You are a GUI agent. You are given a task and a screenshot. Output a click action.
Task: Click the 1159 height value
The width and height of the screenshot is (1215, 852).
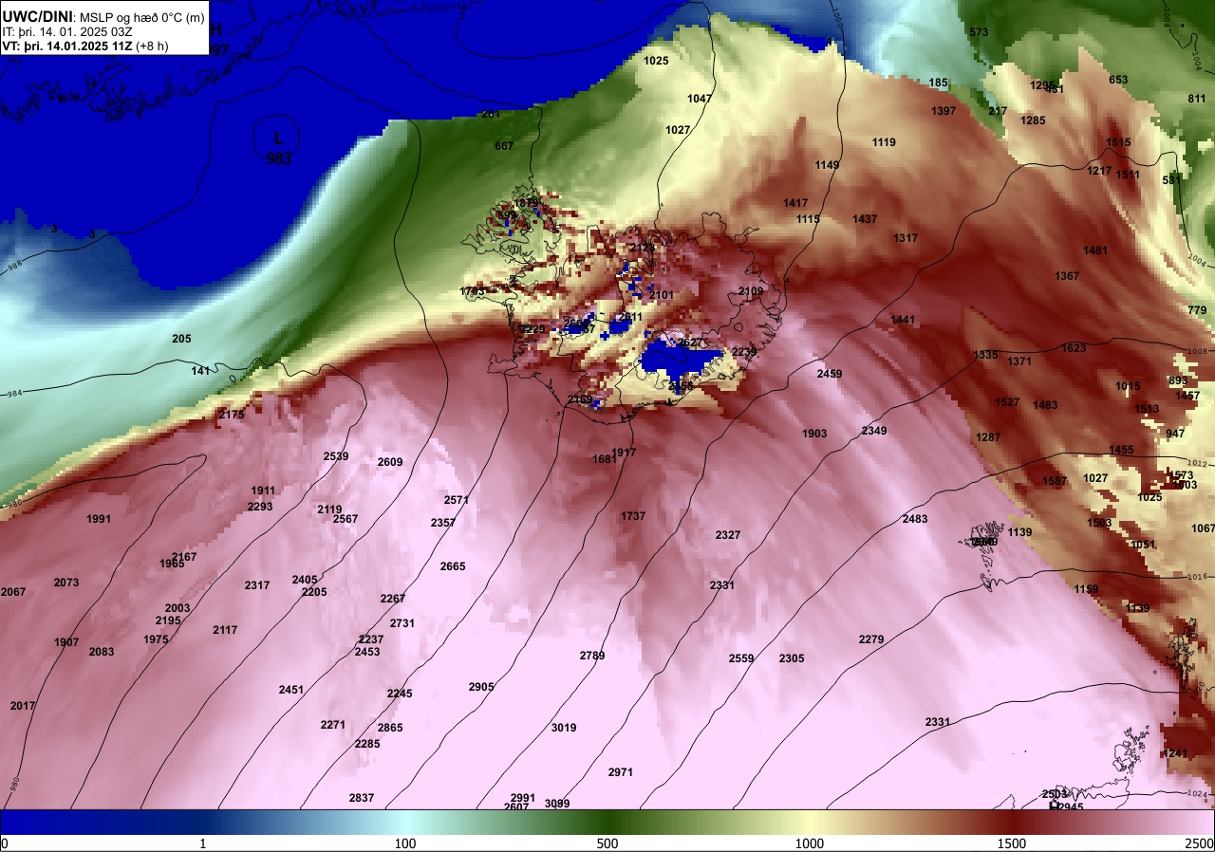pyautogui.click(x=1086, y=589)
